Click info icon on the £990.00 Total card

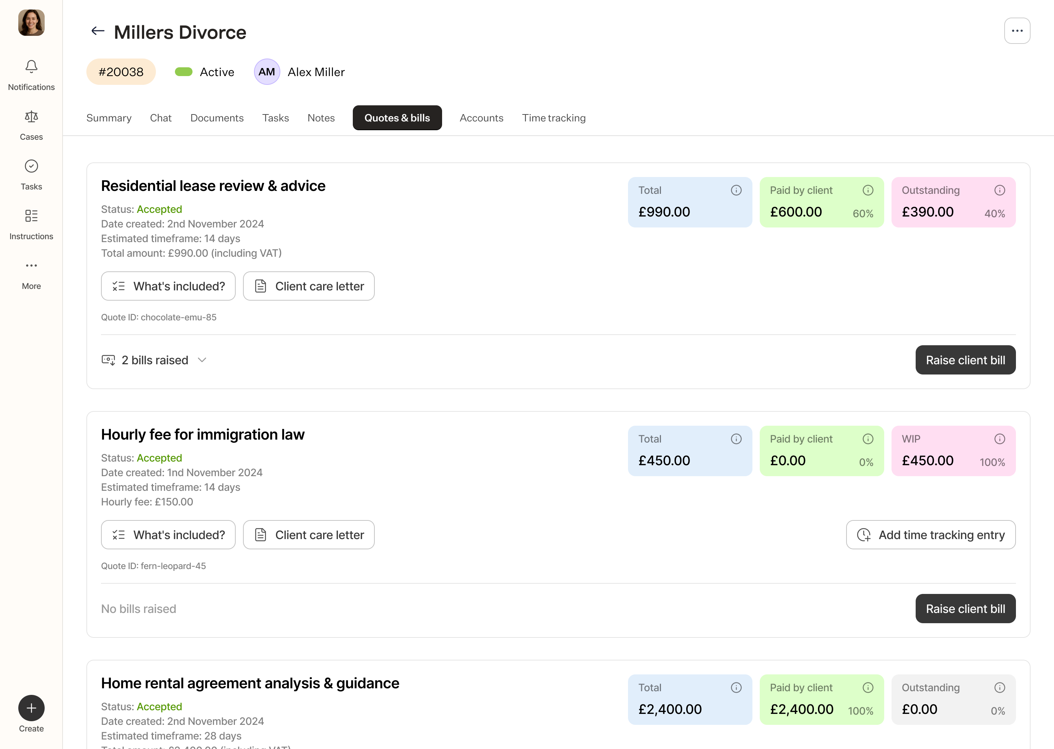(x=736, y=191)
